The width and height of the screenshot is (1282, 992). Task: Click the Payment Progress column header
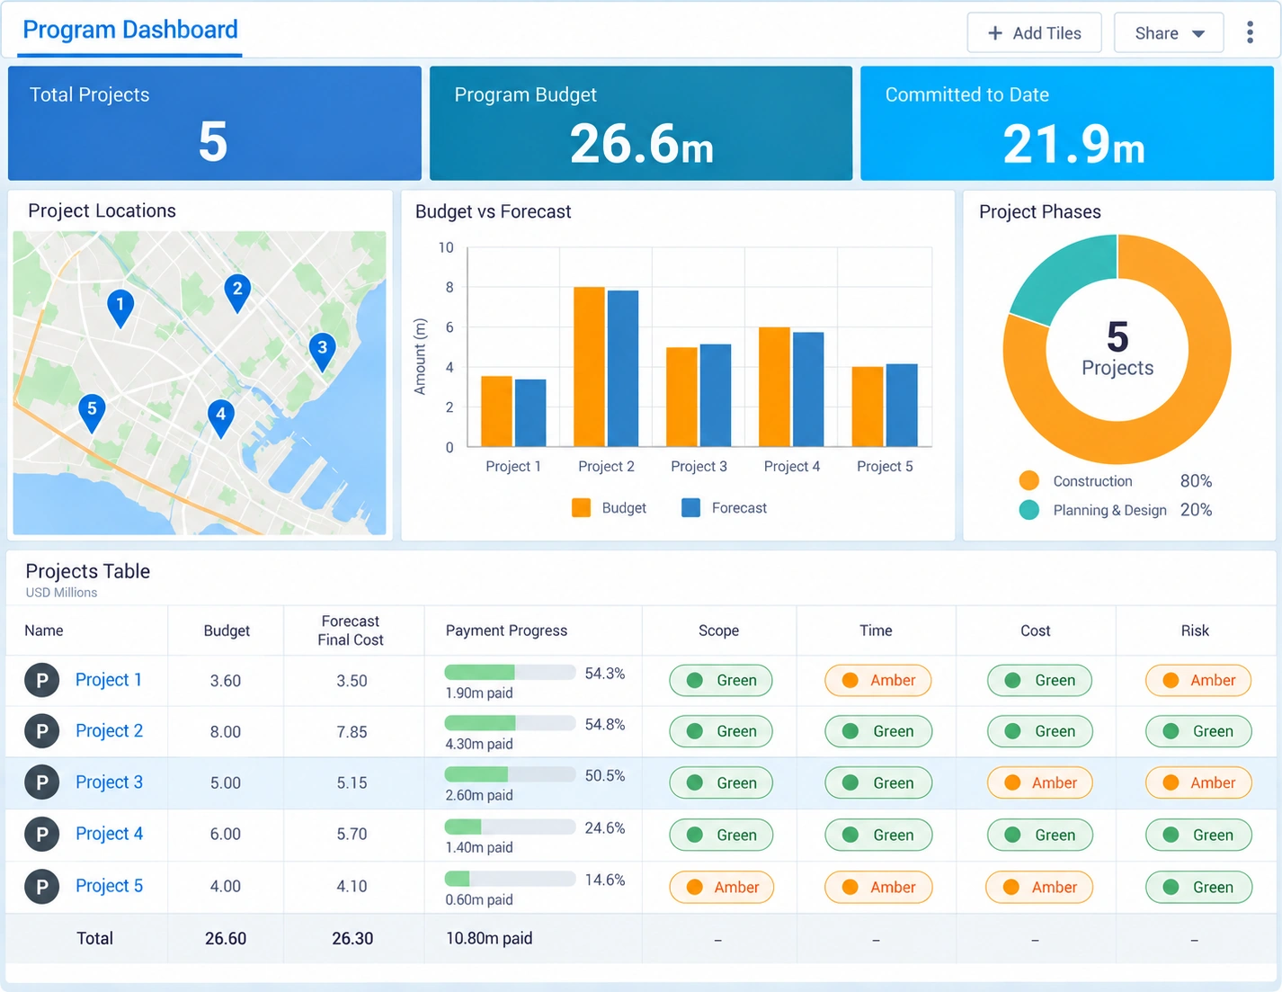(506, 630)
